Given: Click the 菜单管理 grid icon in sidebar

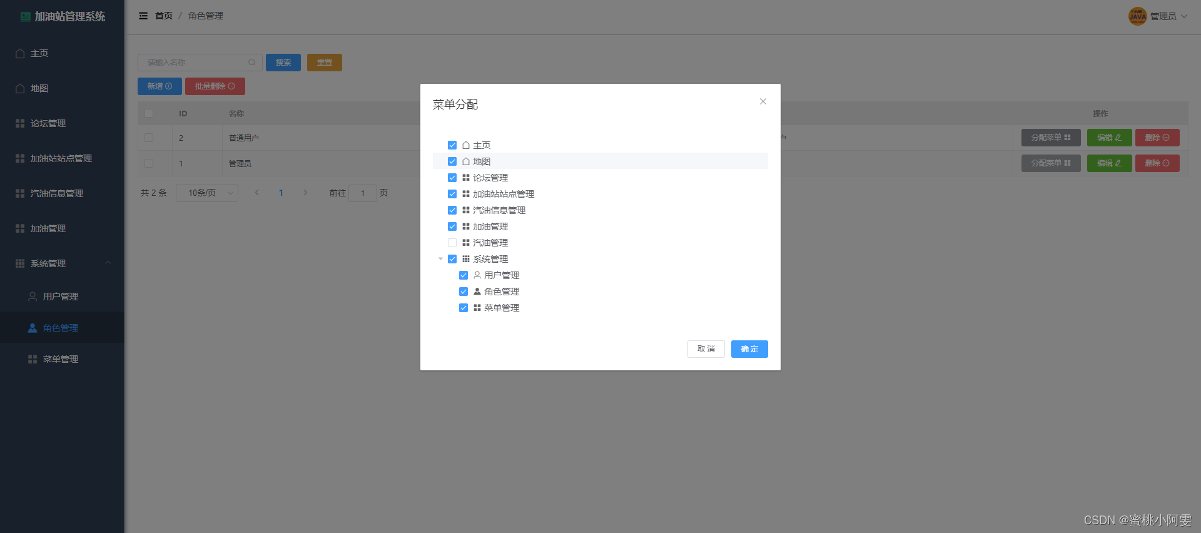Looking at the screenshot, I should (x=33, y=359).
